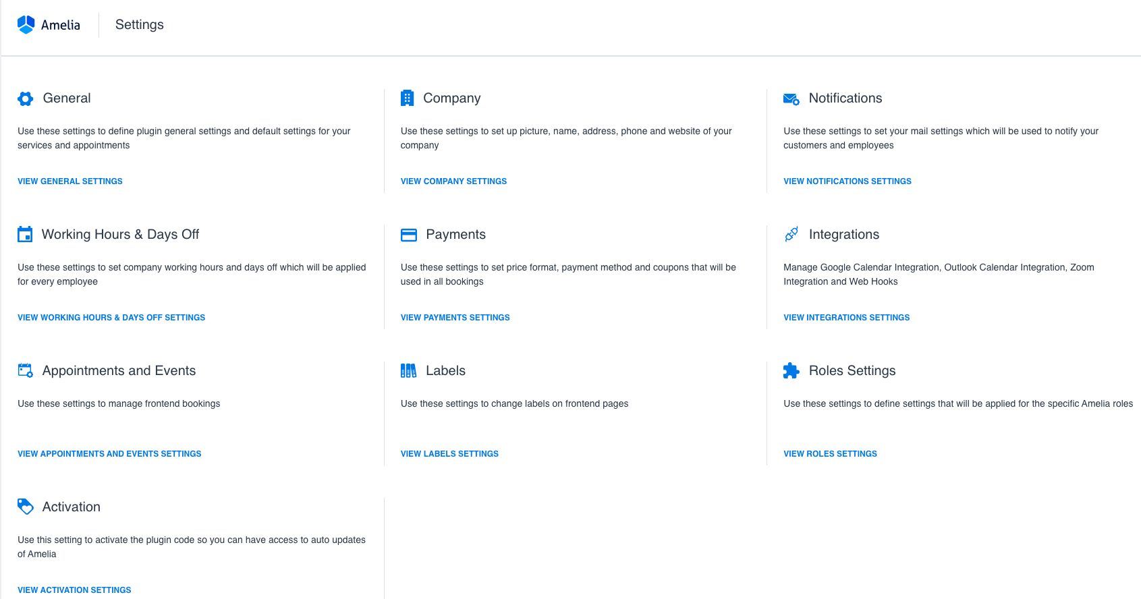Click the Working Hours calendar icon
Screen dimensions: 1141x599
click(25, 234)
